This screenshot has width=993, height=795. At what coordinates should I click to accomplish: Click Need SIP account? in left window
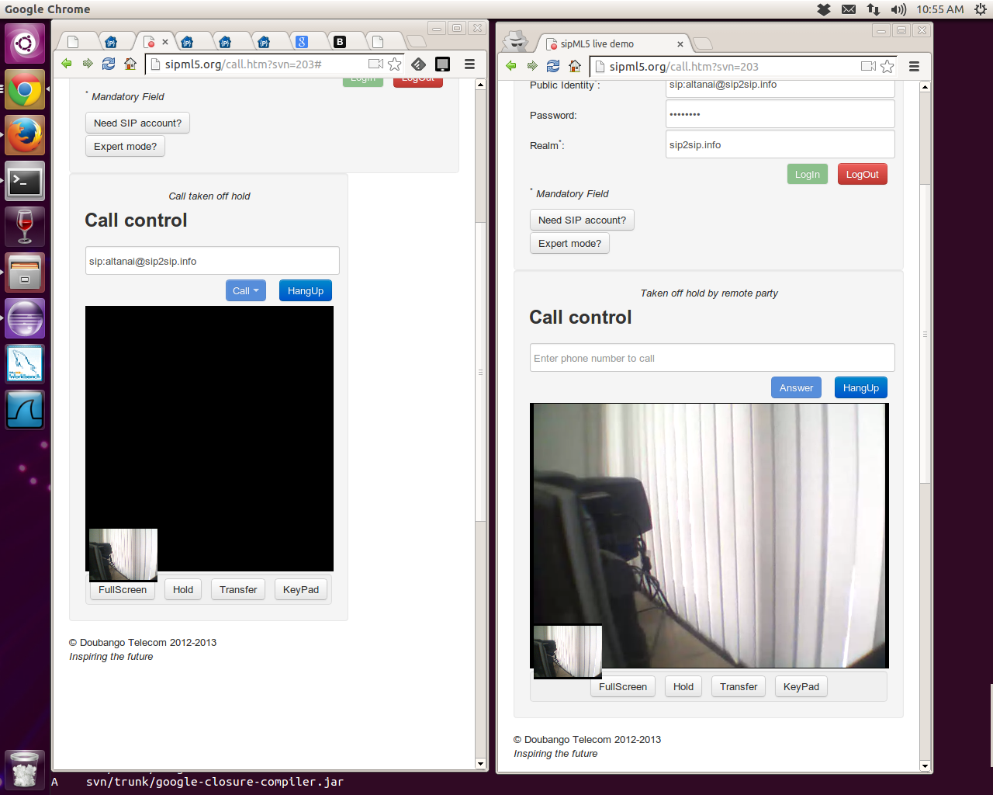click(x=137, y=123)
